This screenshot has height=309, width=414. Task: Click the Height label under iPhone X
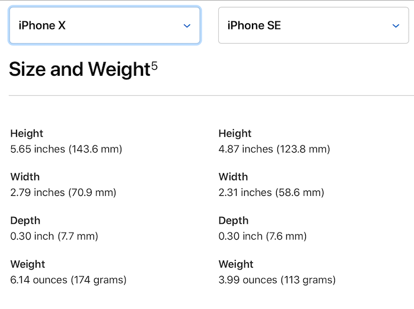pos(27,134)
